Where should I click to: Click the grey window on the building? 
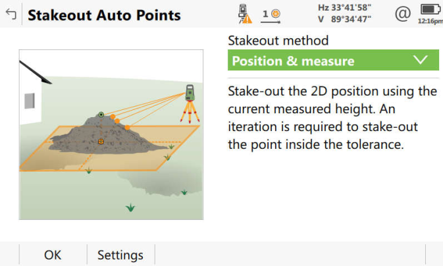[30, 101]
